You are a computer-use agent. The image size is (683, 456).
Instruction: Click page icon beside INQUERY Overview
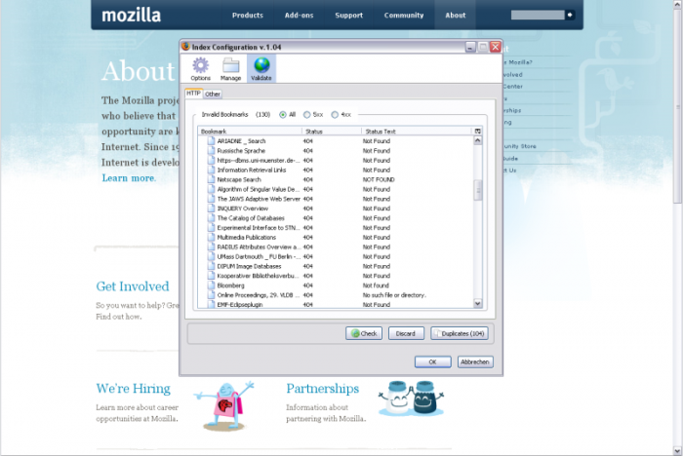pos(212,209)
